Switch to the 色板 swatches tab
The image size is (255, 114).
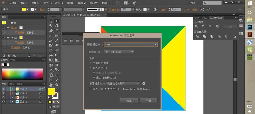click(13, 60)
